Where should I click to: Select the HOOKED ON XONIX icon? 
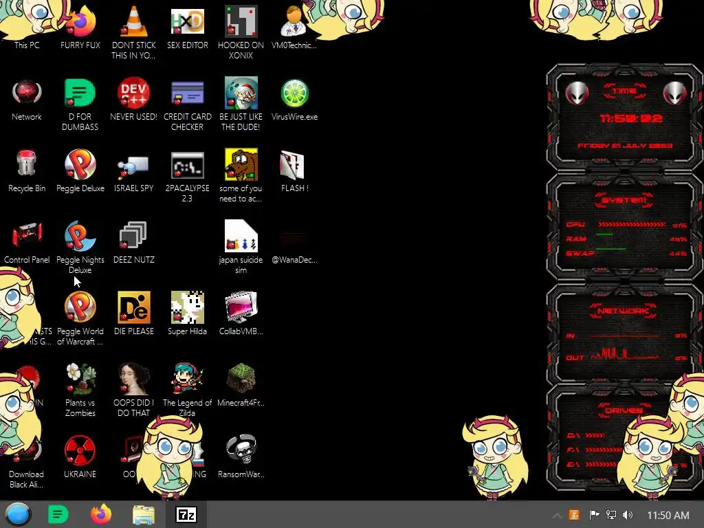click(x=241, y=32)
